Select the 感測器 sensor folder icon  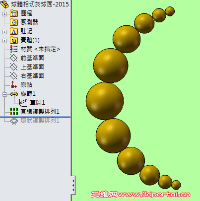[x=14, y=22]
